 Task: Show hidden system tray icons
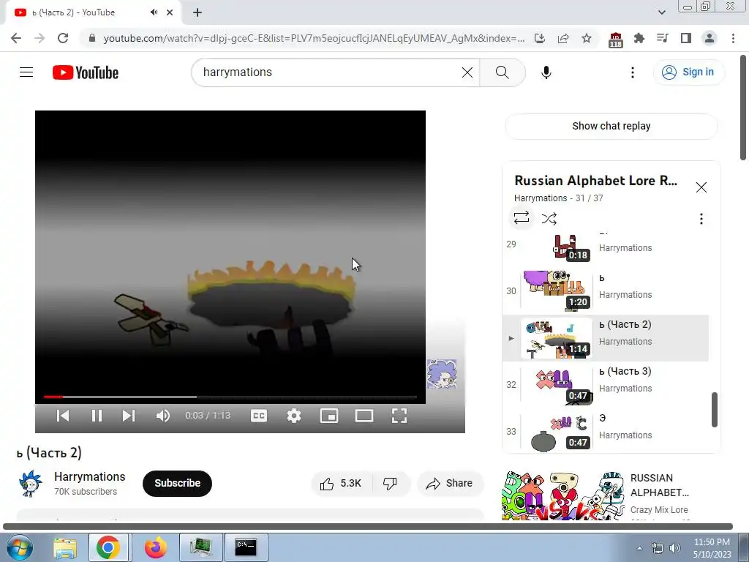point(639,548)
